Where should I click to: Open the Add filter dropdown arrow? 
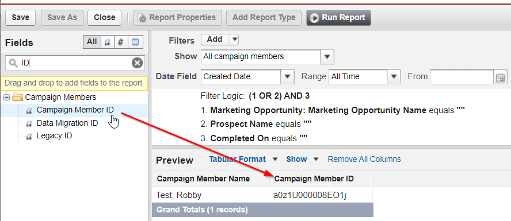pos(234,40)
